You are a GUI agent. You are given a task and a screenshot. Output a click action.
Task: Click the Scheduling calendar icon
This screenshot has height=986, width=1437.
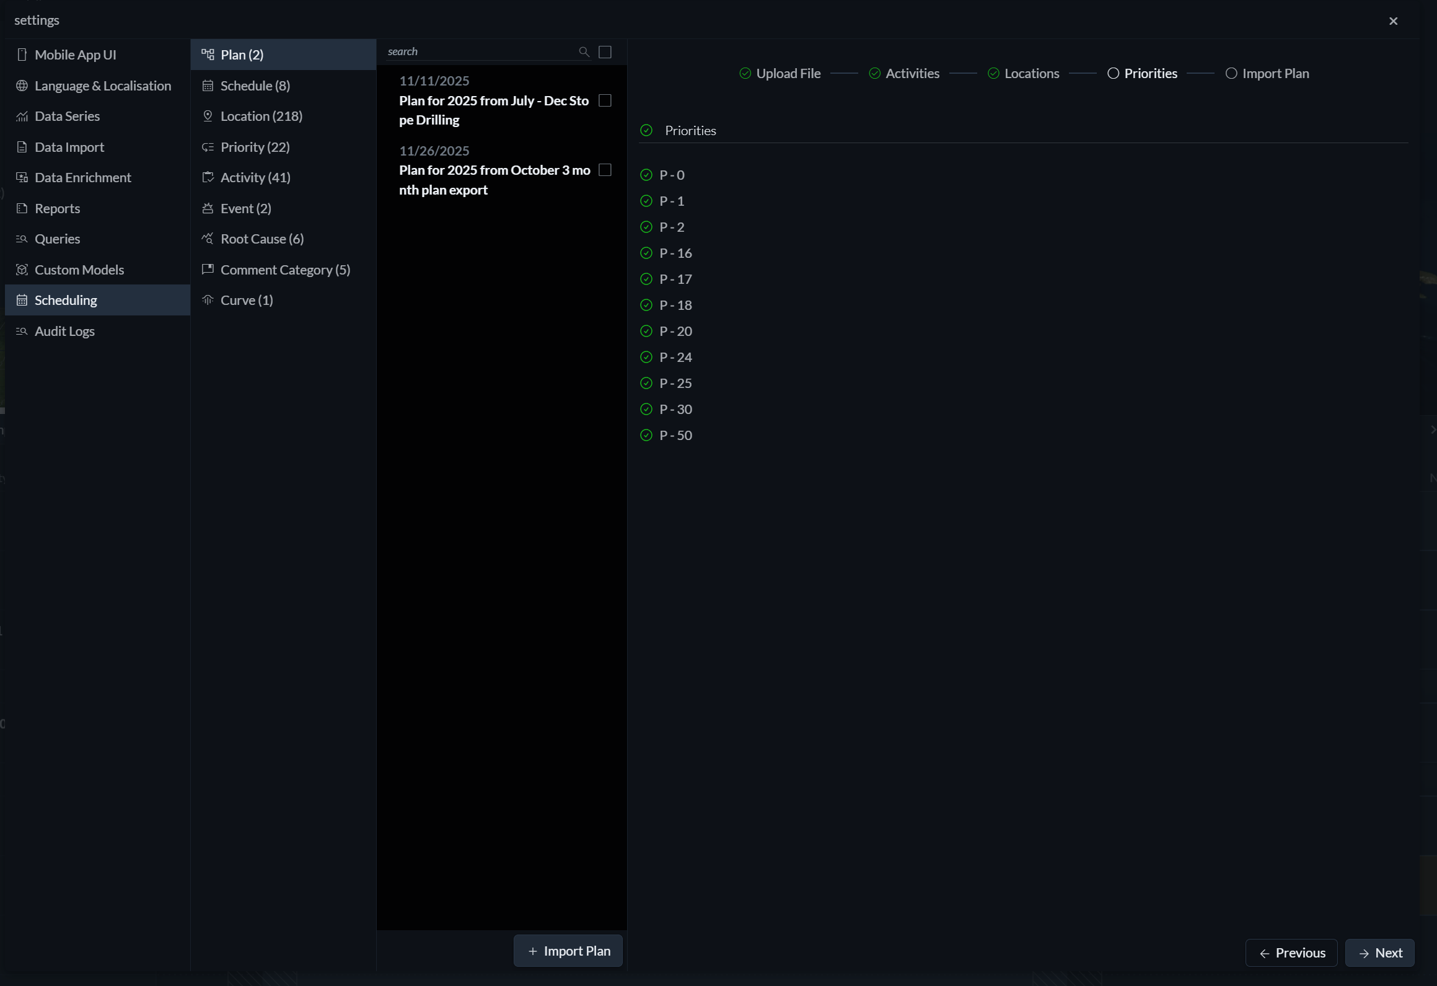(22, 300)
